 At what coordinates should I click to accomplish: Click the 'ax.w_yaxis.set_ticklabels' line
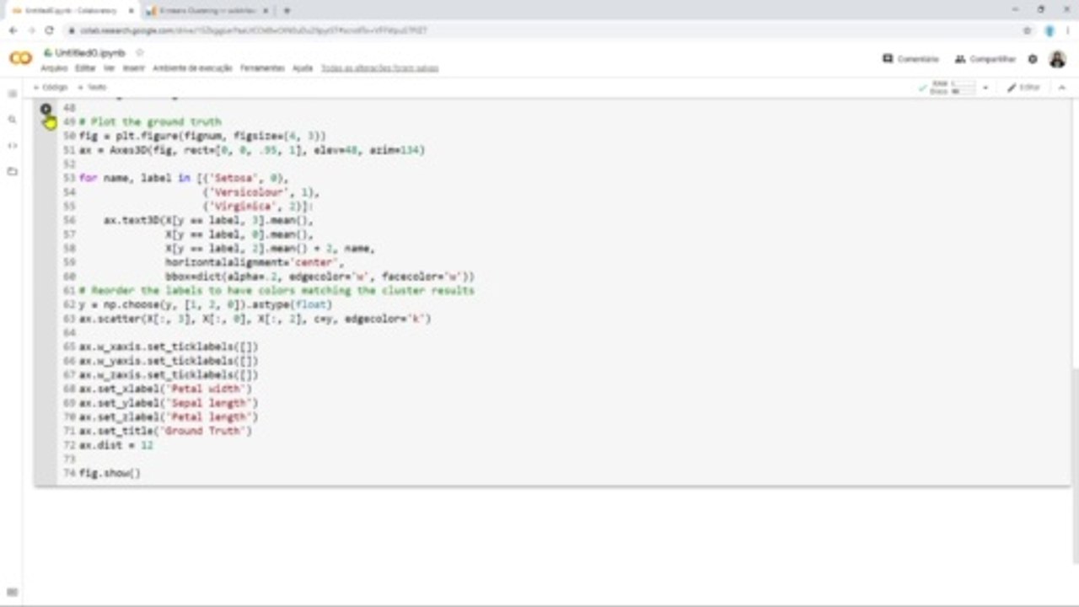click(169, 361)
